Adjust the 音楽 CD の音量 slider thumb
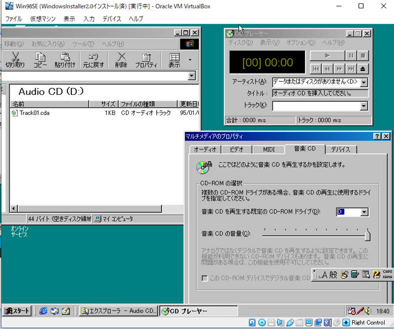Screen dimensions: 394x329 click(x=367, y=235)
